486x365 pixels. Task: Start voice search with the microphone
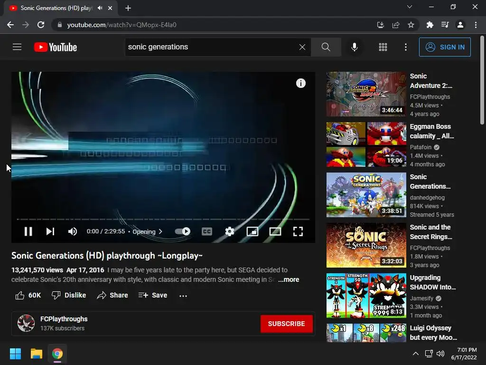[x=354, y=47]
